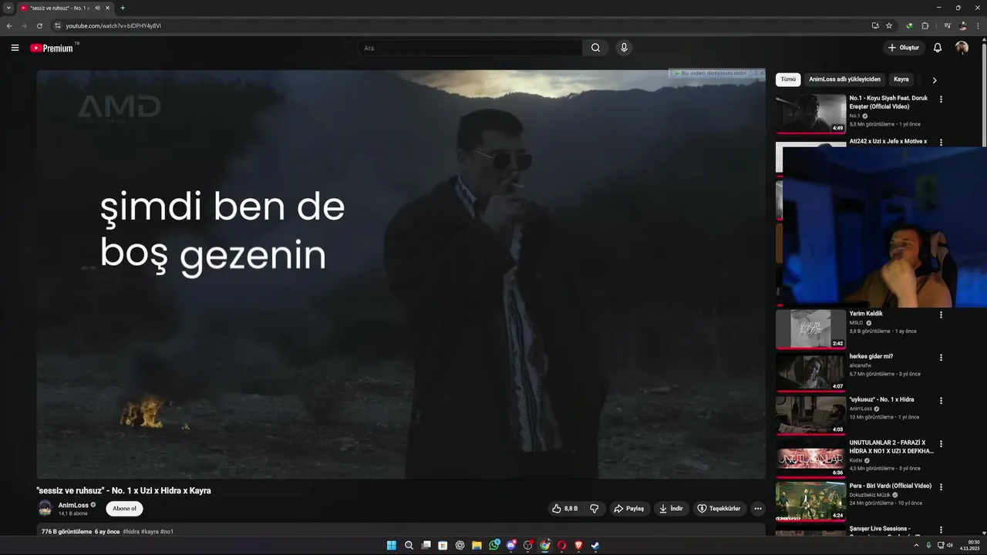The width and height of the screenshot is (987, 555).
Task: Click the search magnifier button
Action: click(x=595, y=48)
